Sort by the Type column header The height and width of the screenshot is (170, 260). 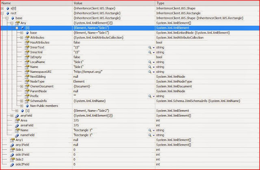(x=207, y=3)
